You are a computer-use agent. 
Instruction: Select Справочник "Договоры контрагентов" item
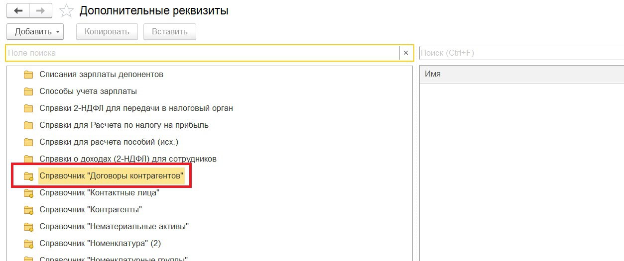click(112, 176)
